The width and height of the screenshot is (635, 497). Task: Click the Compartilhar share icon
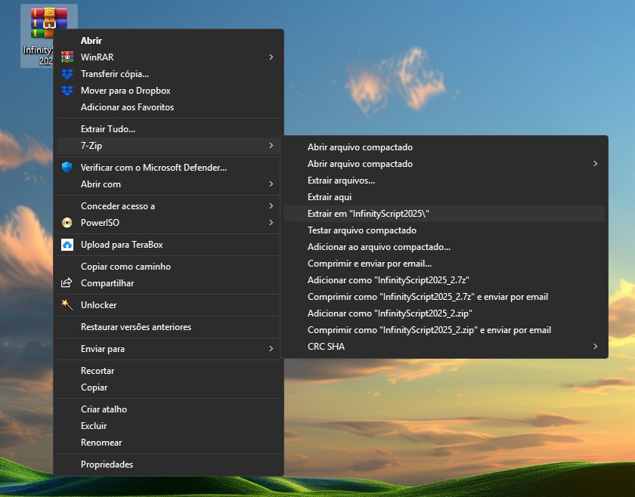coord(67,283)
